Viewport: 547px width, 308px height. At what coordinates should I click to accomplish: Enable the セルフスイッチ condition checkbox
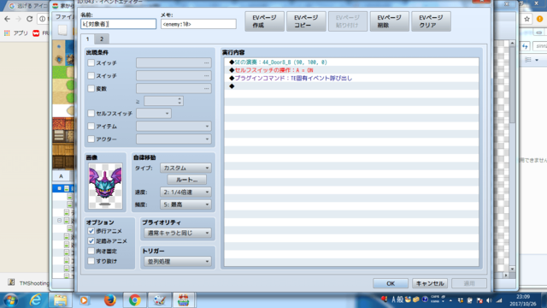pos(91,113)
